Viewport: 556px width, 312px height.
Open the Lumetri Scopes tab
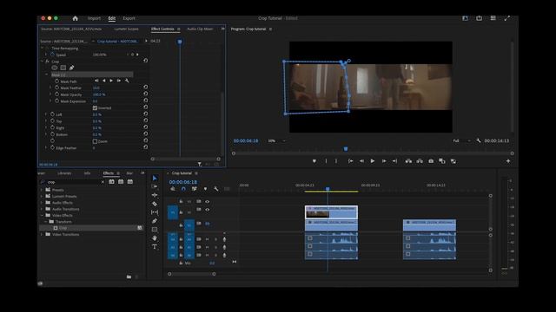pos(126,29)
